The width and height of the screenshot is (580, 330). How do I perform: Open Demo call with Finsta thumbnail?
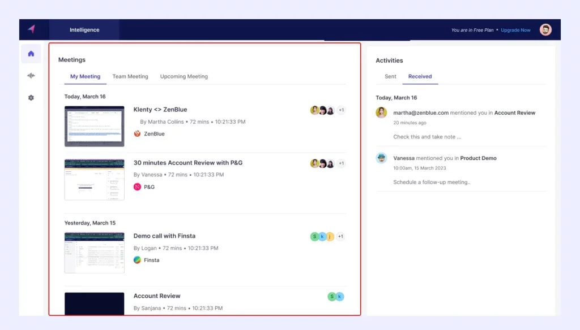[95, 253]
